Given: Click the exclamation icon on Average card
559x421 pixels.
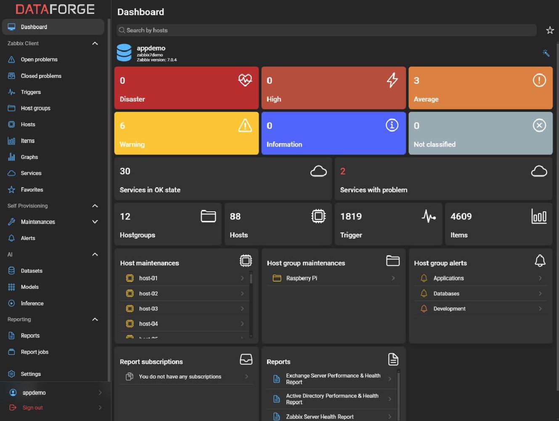Looking at the screenshot, I should (x=539, y=80).
